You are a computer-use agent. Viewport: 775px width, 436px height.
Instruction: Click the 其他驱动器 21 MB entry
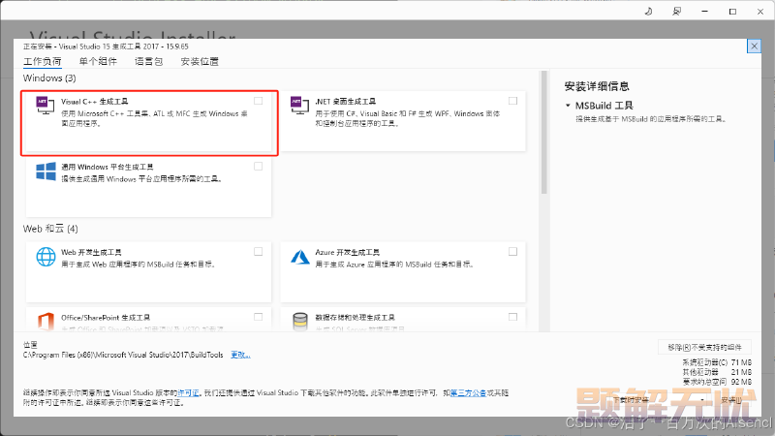[717, 372]
